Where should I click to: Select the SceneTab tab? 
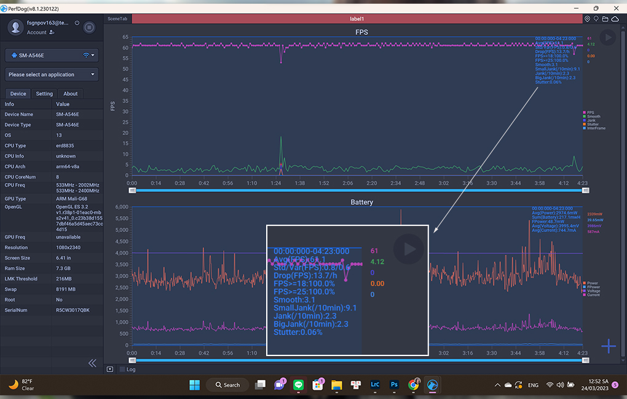(x=117, y=19)
